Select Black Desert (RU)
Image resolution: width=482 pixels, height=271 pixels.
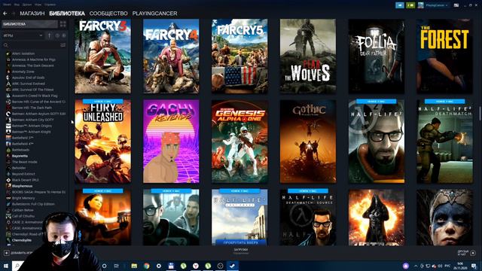25,180
